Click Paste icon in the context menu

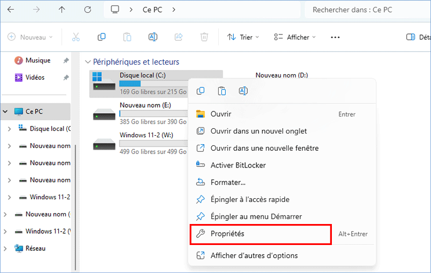pyautogui.click(x=222, y=91)
